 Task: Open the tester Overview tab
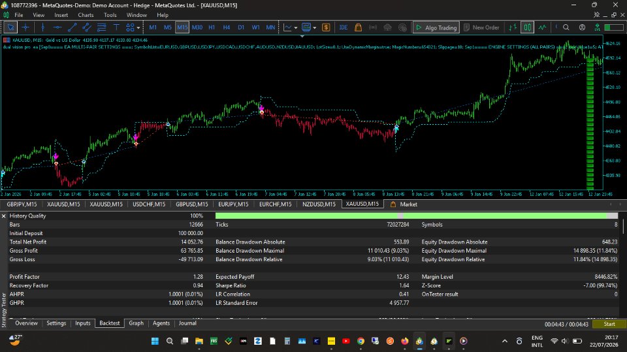click(26, 323)
